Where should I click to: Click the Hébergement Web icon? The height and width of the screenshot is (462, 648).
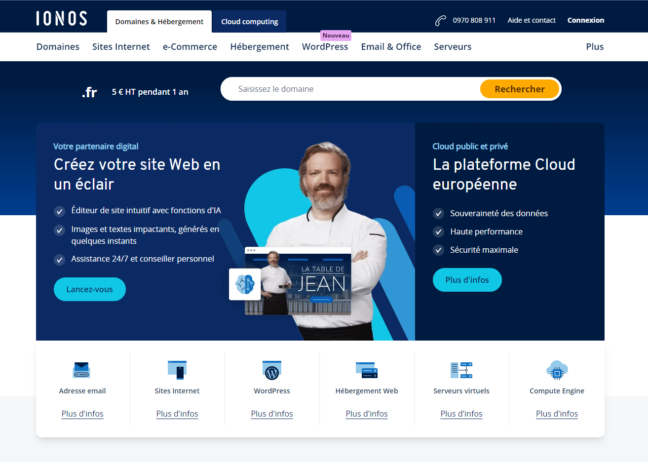pos(367,370)
